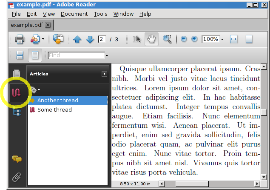Open the Pages panel in sidebar
270x190 pixels.
[x=17, y=74]
